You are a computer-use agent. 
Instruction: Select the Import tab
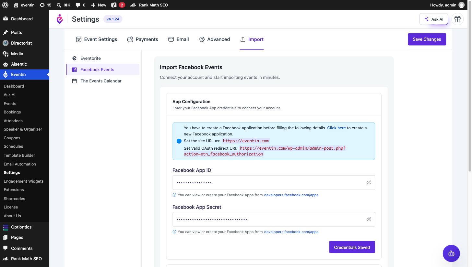(252, 39)
